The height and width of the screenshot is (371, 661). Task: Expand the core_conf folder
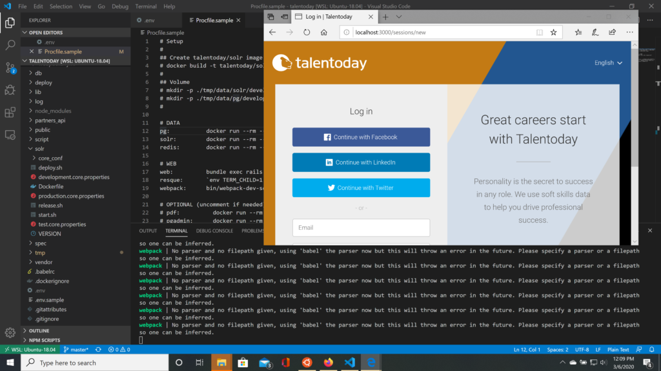50,158
